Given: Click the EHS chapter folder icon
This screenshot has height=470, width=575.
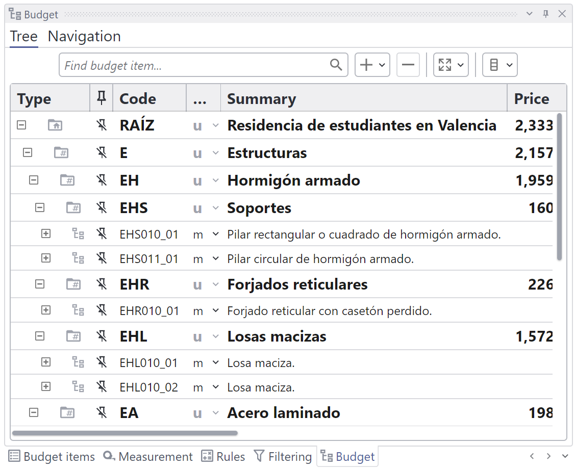Looking at the screenshot, I should coord(73,207).
